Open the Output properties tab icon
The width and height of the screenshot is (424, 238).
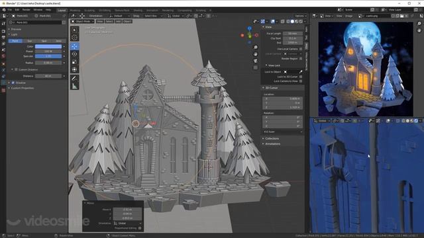coord(3,37)
